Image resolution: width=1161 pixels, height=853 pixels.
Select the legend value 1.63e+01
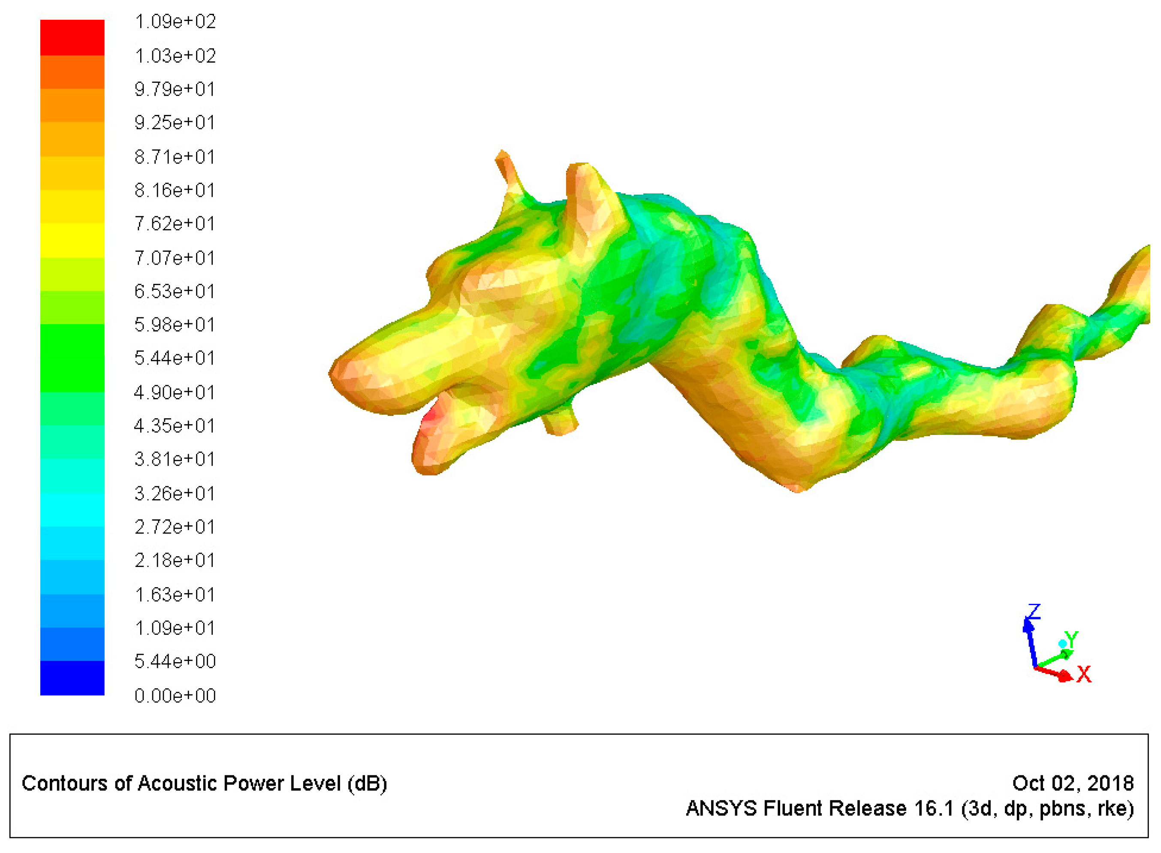click(x=175, y=595)
